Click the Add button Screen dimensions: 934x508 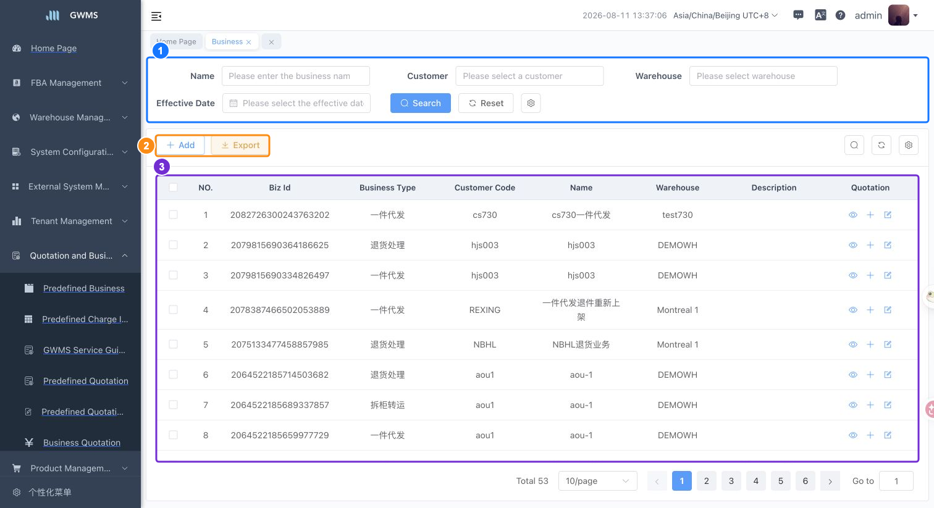(x=180, y=145)
